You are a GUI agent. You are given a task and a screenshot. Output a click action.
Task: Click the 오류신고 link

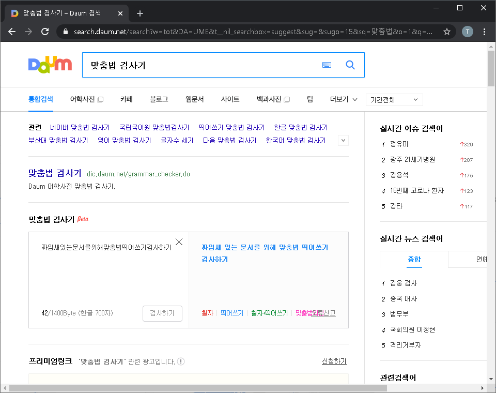click(x=323, y=313)
